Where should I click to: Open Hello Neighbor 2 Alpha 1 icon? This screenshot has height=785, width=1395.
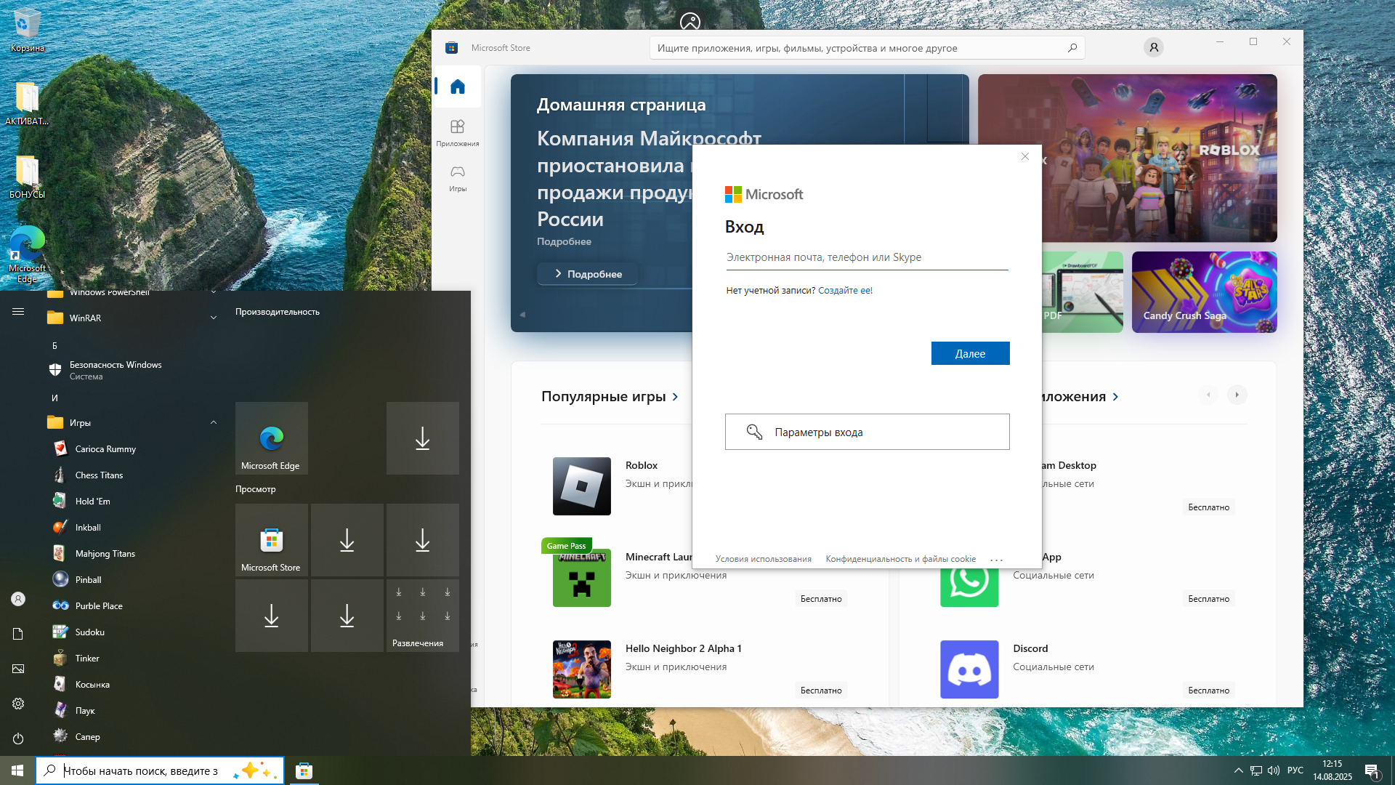tap(581, 669)
